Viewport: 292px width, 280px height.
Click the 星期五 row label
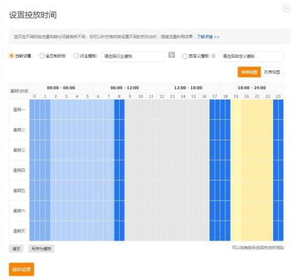tap(19, 191)
